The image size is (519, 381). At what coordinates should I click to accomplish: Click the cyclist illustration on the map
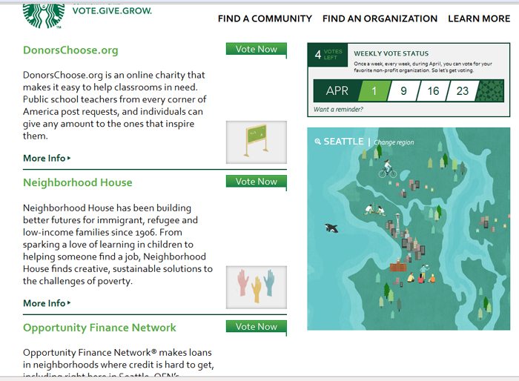388,169
